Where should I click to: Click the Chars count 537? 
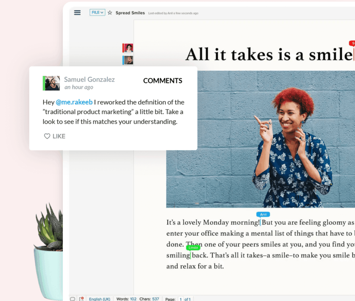coord(149,299)
